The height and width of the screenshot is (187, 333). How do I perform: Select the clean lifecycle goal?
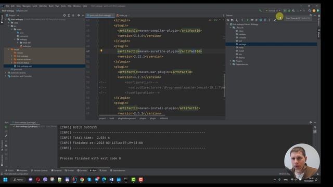point(241,31)
